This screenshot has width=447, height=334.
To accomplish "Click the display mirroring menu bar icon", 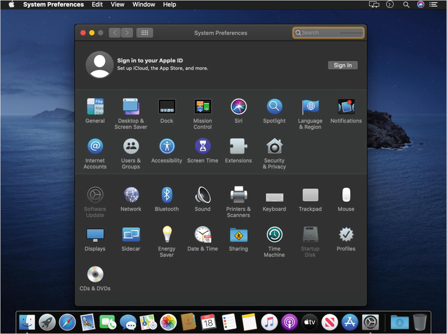I will coord(374,4).
